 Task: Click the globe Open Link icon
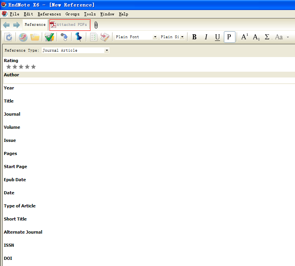click(x=23, y=37)
